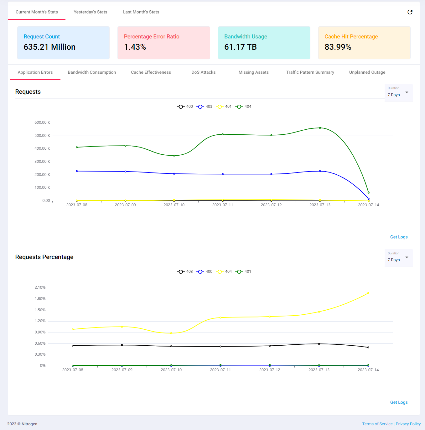The width and height of the screenshot is (425, 430).
Task: Toggle 404 series in Requests Percentage legend
Action: click(x=224, y=272)
